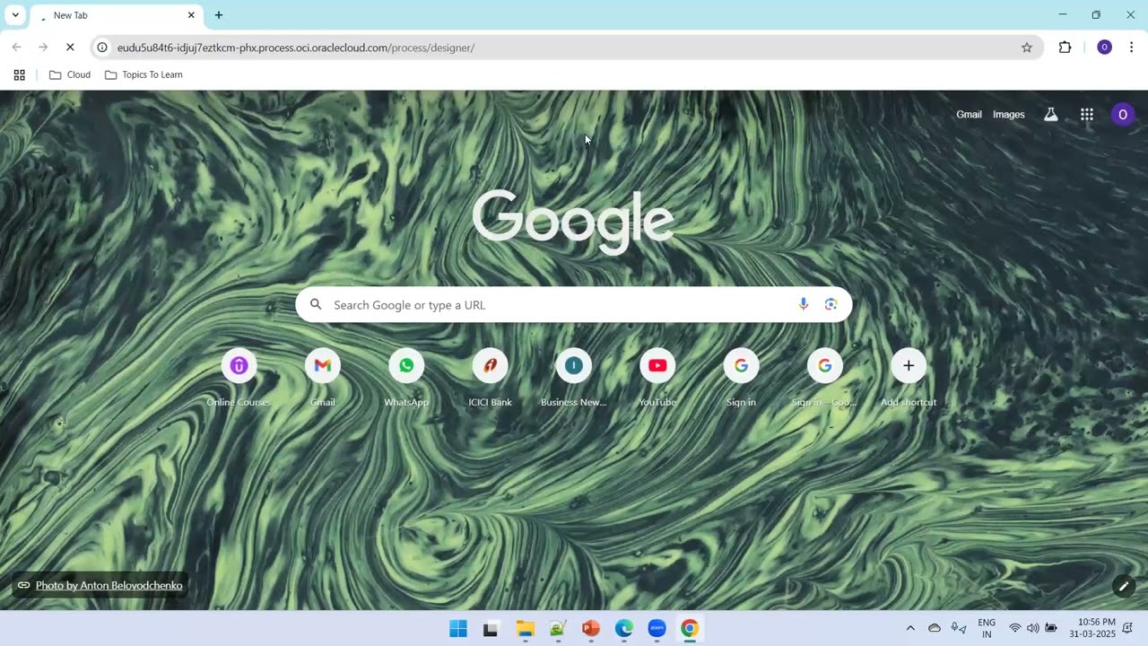Viewport: 1148px width, 646px height.
Task: Open Task View on the taskbar
Action: 491,629
